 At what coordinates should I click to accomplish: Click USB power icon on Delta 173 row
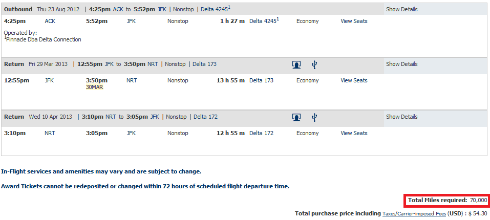coord(314,64)
